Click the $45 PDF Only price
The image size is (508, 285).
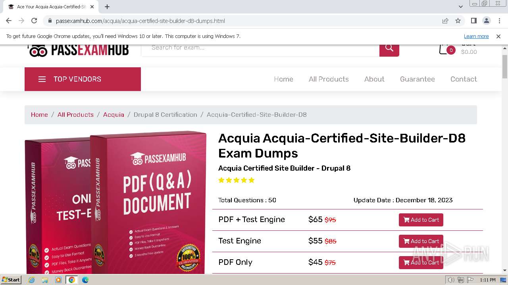coord(315,262)
